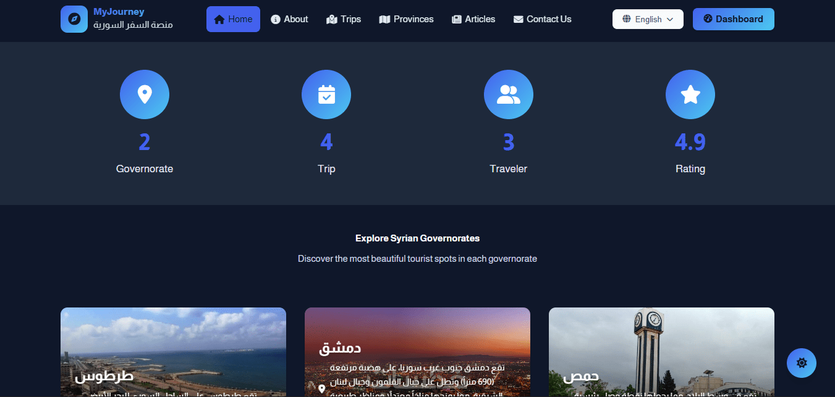
Task: Click the Arabic platform subtitle under MyJourney
Action: pos(133,25)
